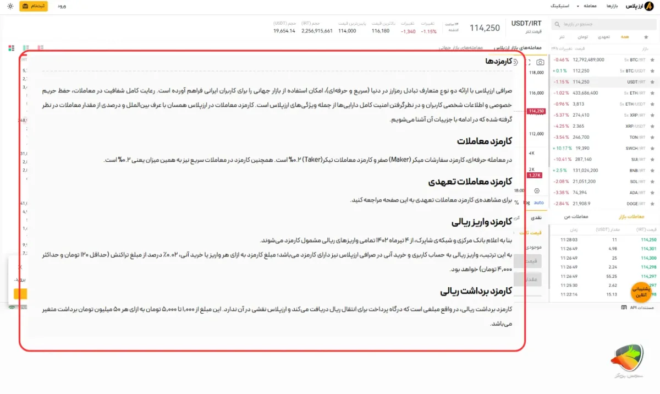Select the معامله‌های بازار جهانی tab
Screen dimensions: 660x394
461,48
